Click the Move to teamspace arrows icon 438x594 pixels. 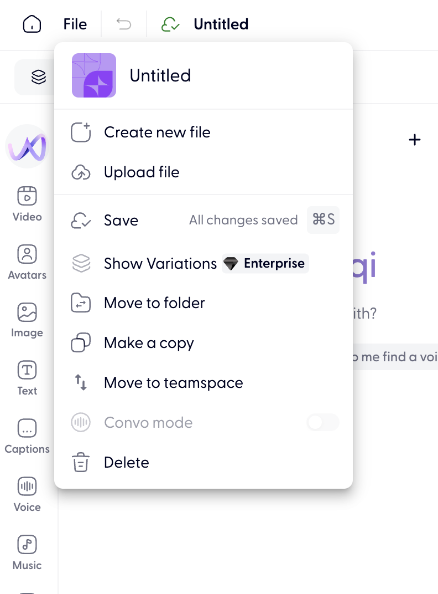point(81,383)
